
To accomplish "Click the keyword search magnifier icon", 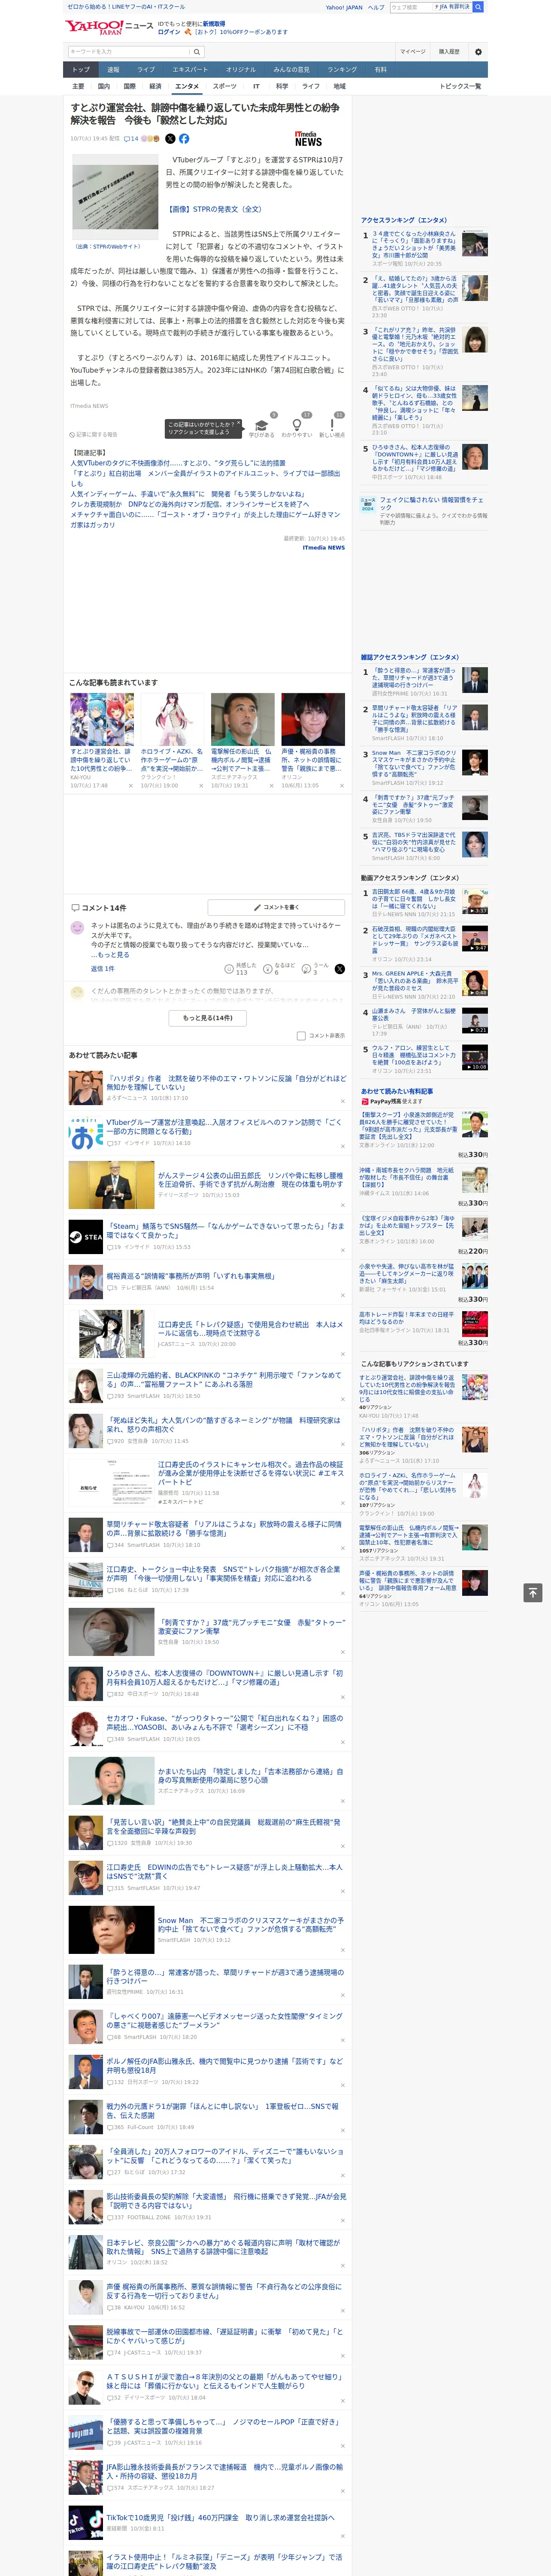I will (x=197, y=52).
